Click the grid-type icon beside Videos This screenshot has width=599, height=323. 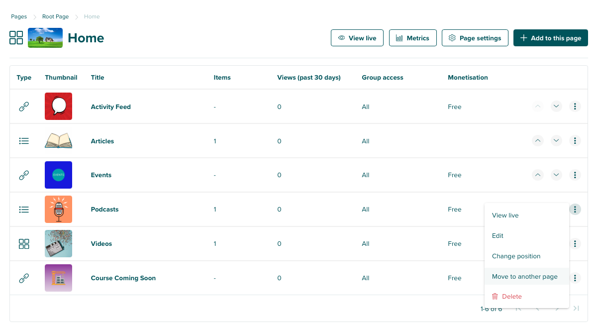pos(24,243)
